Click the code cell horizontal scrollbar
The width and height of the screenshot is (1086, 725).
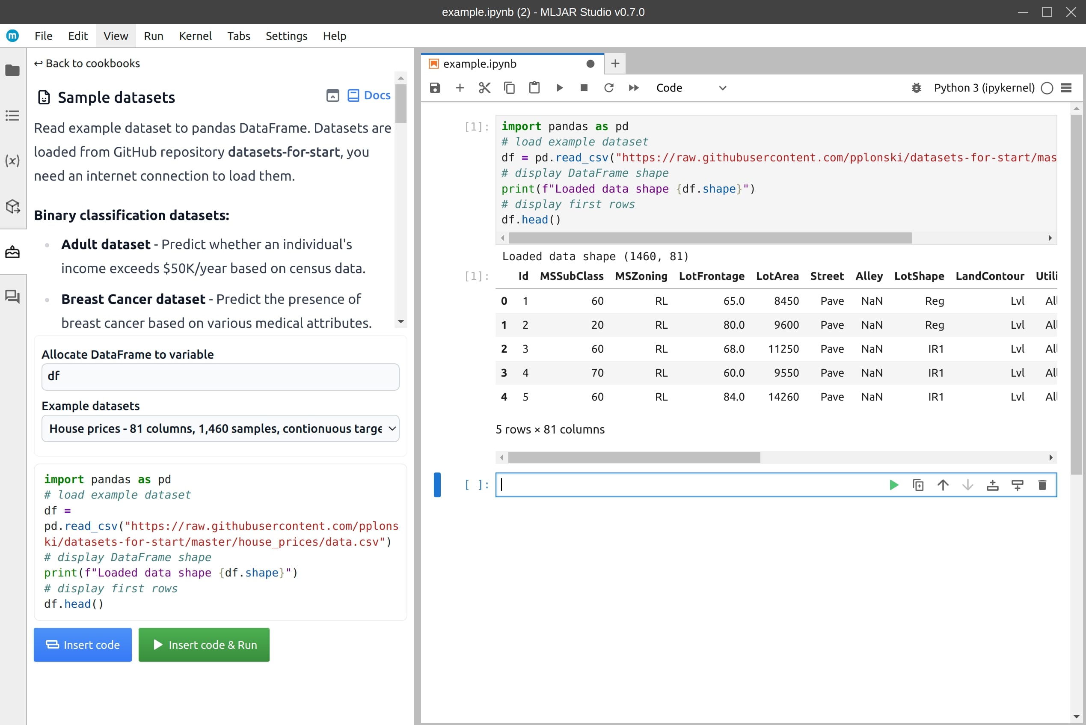point(710,238)
